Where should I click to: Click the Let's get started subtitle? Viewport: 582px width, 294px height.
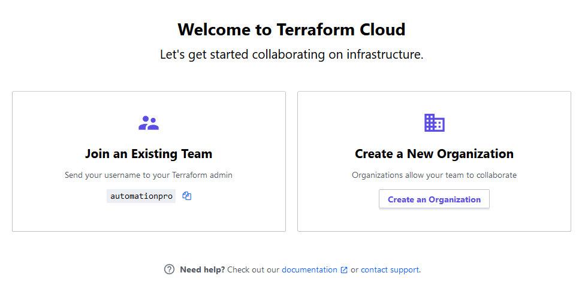tap(292, 54)
